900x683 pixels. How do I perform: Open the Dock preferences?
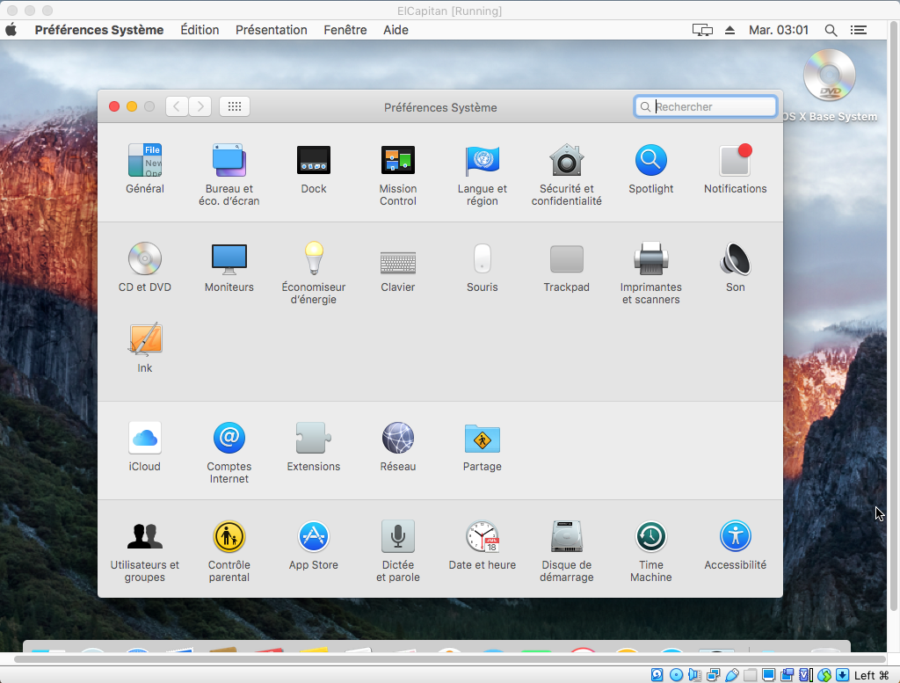pyautogui.click(x=314, y=169)
